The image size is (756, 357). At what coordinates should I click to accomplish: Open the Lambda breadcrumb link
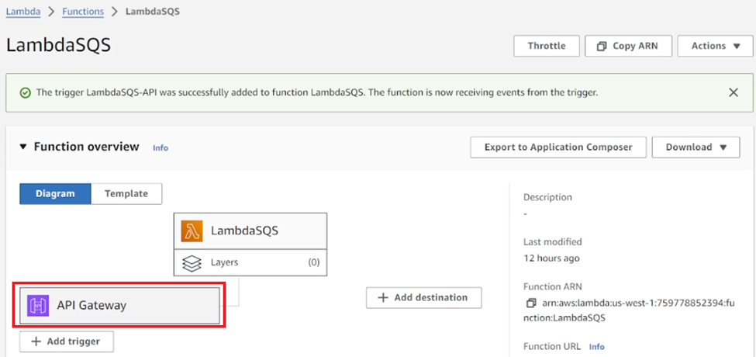(23, 12)
